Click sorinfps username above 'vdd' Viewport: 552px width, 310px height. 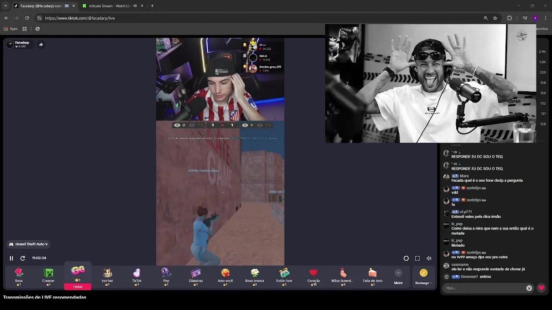(474, 188)
